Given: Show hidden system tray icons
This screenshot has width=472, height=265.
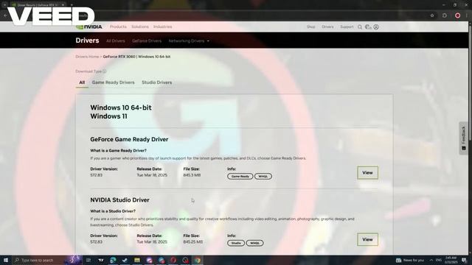Looking at the screenshot, I should pos(431,260).
